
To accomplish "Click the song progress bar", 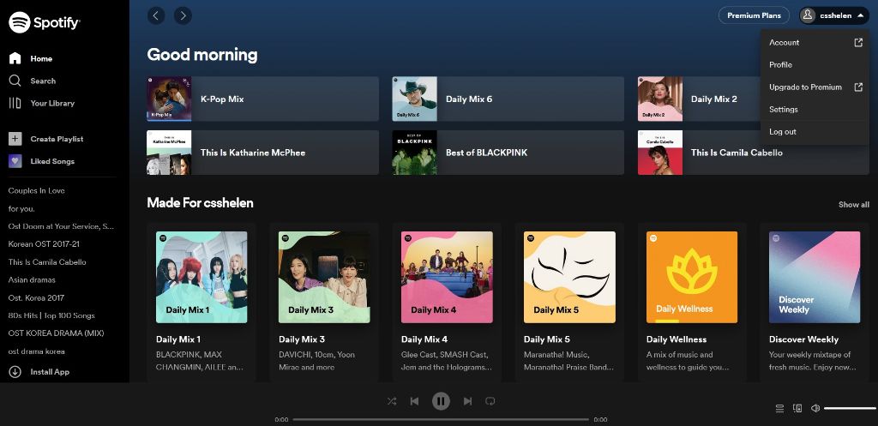I will [x=441, y=419].
